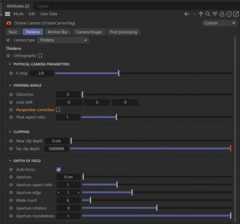Click keyframe diamond next to Near clip depth

click(x=11, y=141)
